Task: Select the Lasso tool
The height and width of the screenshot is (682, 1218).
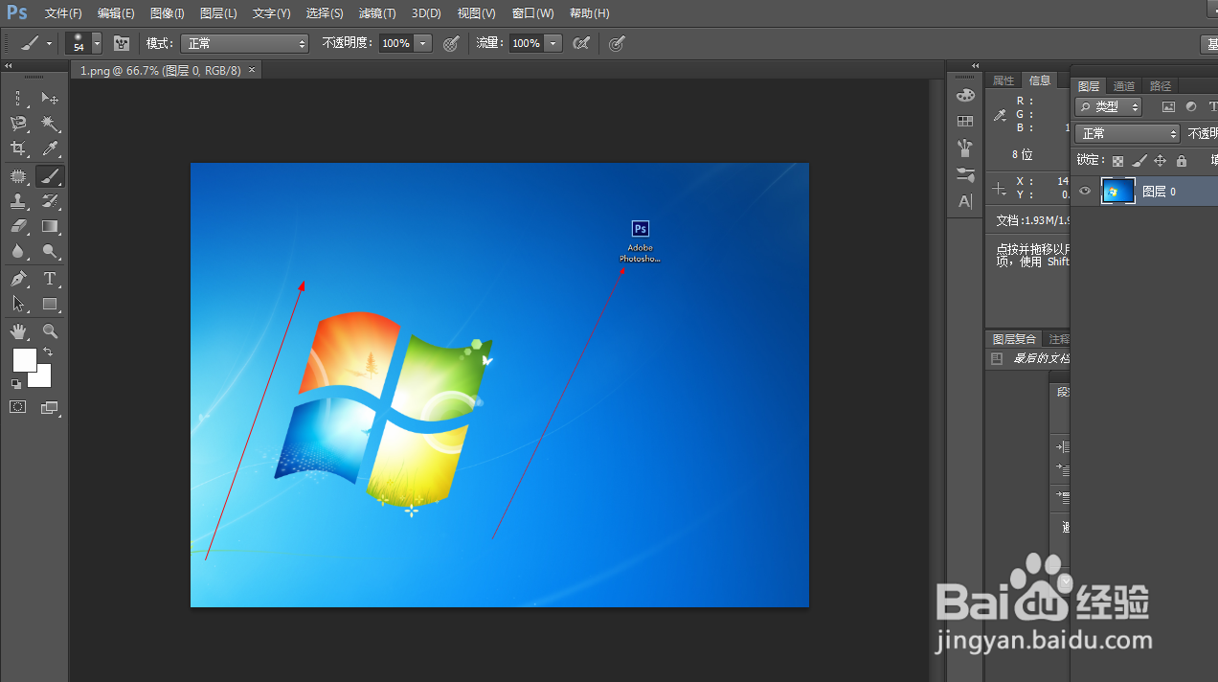Action: tap(18, 124)
